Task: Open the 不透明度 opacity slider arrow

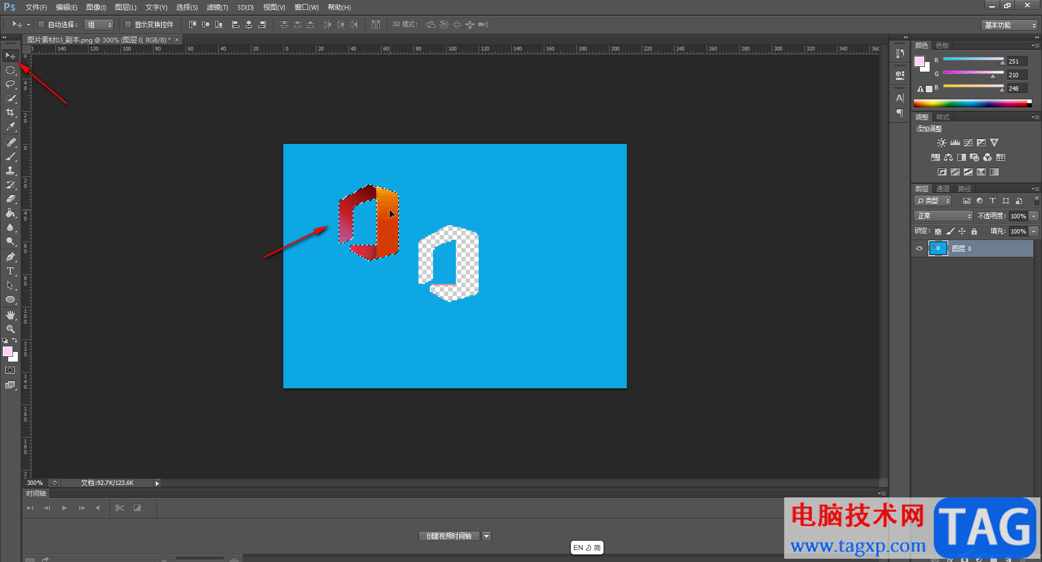Action: click(x=1034, y=216)
